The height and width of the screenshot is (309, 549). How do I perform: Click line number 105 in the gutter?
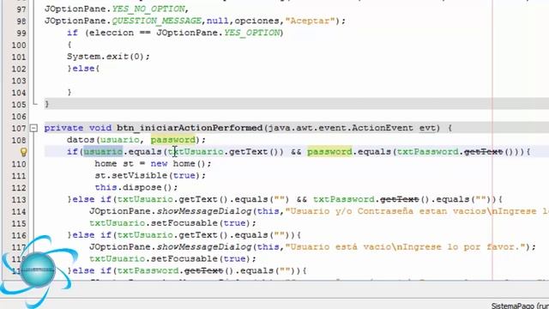pos(19,105)
